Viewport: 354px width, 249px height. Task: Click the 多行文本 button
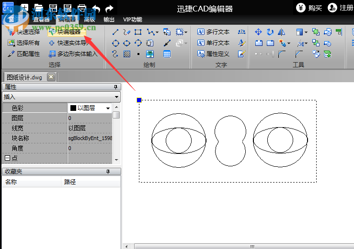[214, 32]
